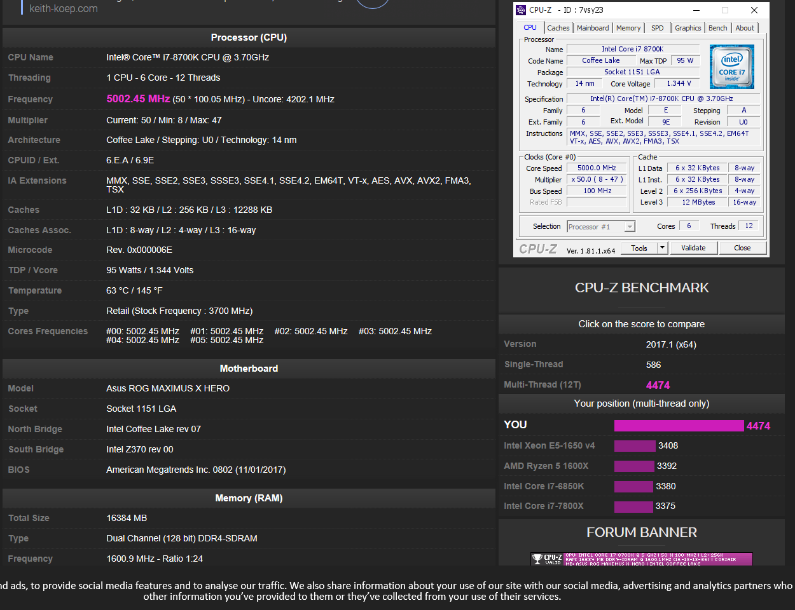The width and height of the screenshot is (795, 610).
Task: Click the keith-koep.com link
Action: (64, 9)
